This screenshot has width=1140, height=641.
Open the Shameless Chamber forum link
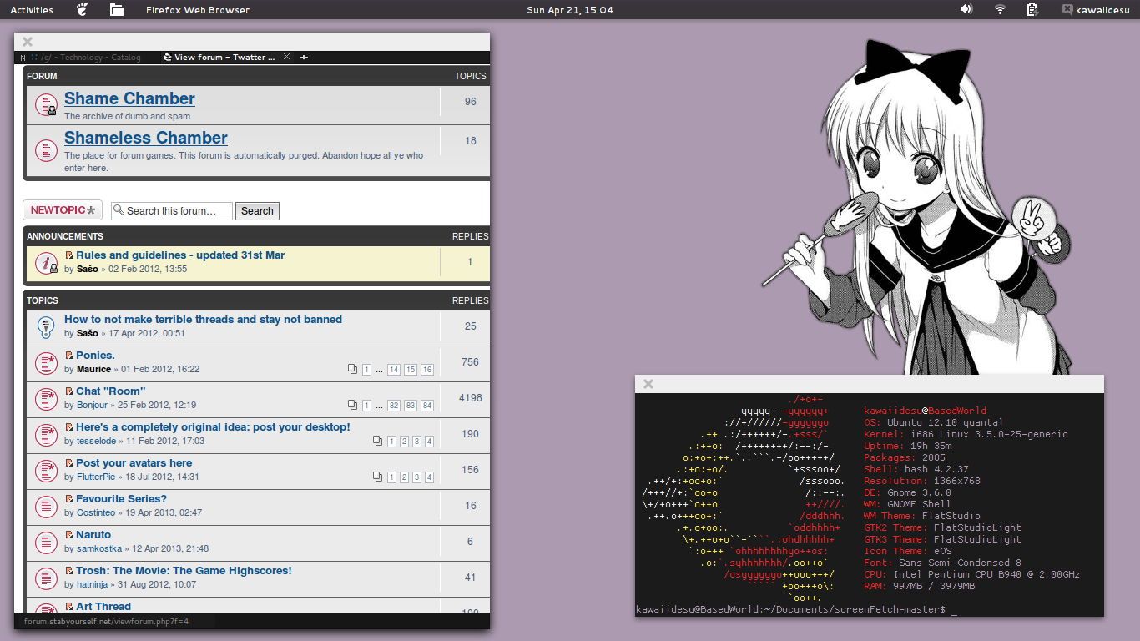(145, 138)
